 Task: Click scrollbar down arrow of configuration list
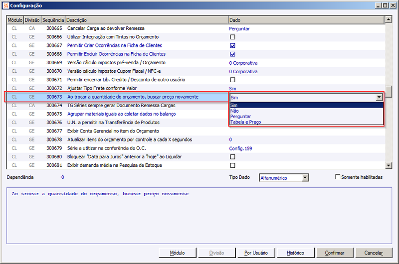(389, 166)
